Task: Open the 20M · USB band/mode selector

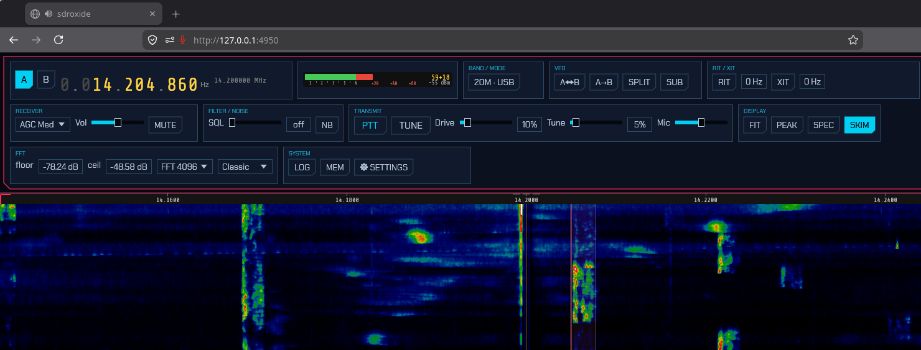Action: pos(494,82)
